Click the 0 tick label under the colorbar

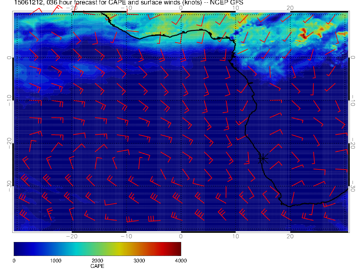pyautogui.click(x=14, y=261)
